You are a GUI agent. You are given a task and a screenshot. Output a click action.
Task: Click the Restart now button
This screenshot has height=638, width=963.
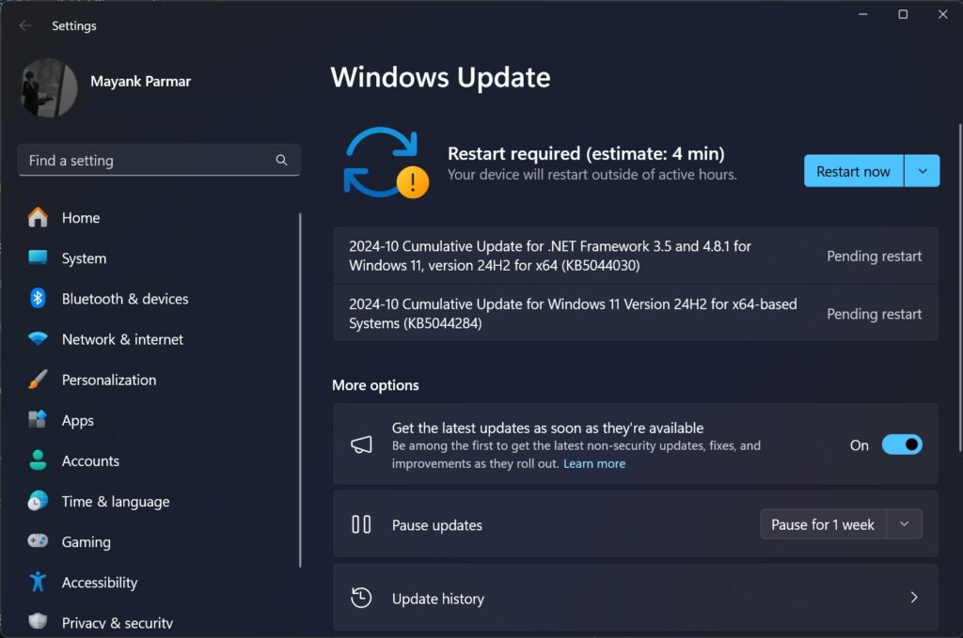852,171
